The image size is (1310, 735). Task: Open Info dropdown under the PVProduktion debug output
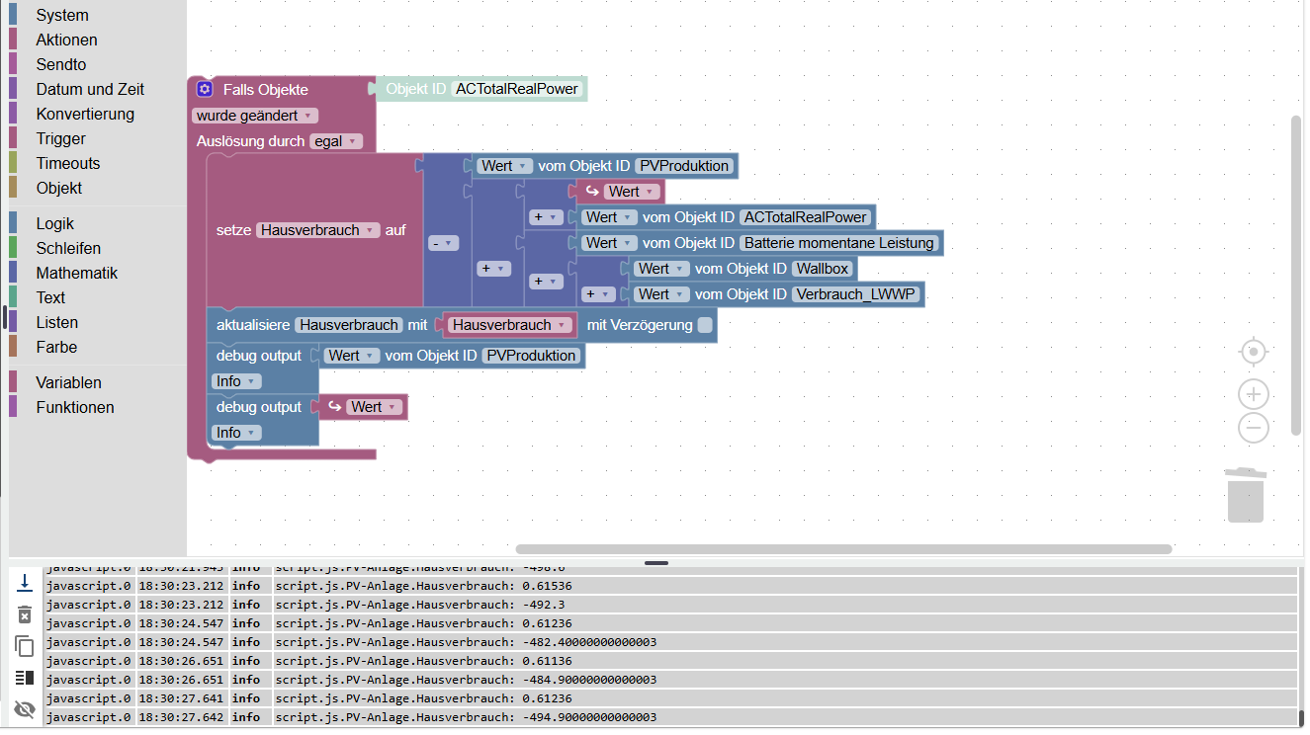click(236, 381)
